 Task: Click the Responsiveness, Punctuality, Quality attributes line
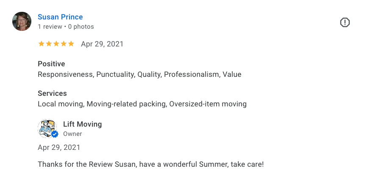pos(139,74)
